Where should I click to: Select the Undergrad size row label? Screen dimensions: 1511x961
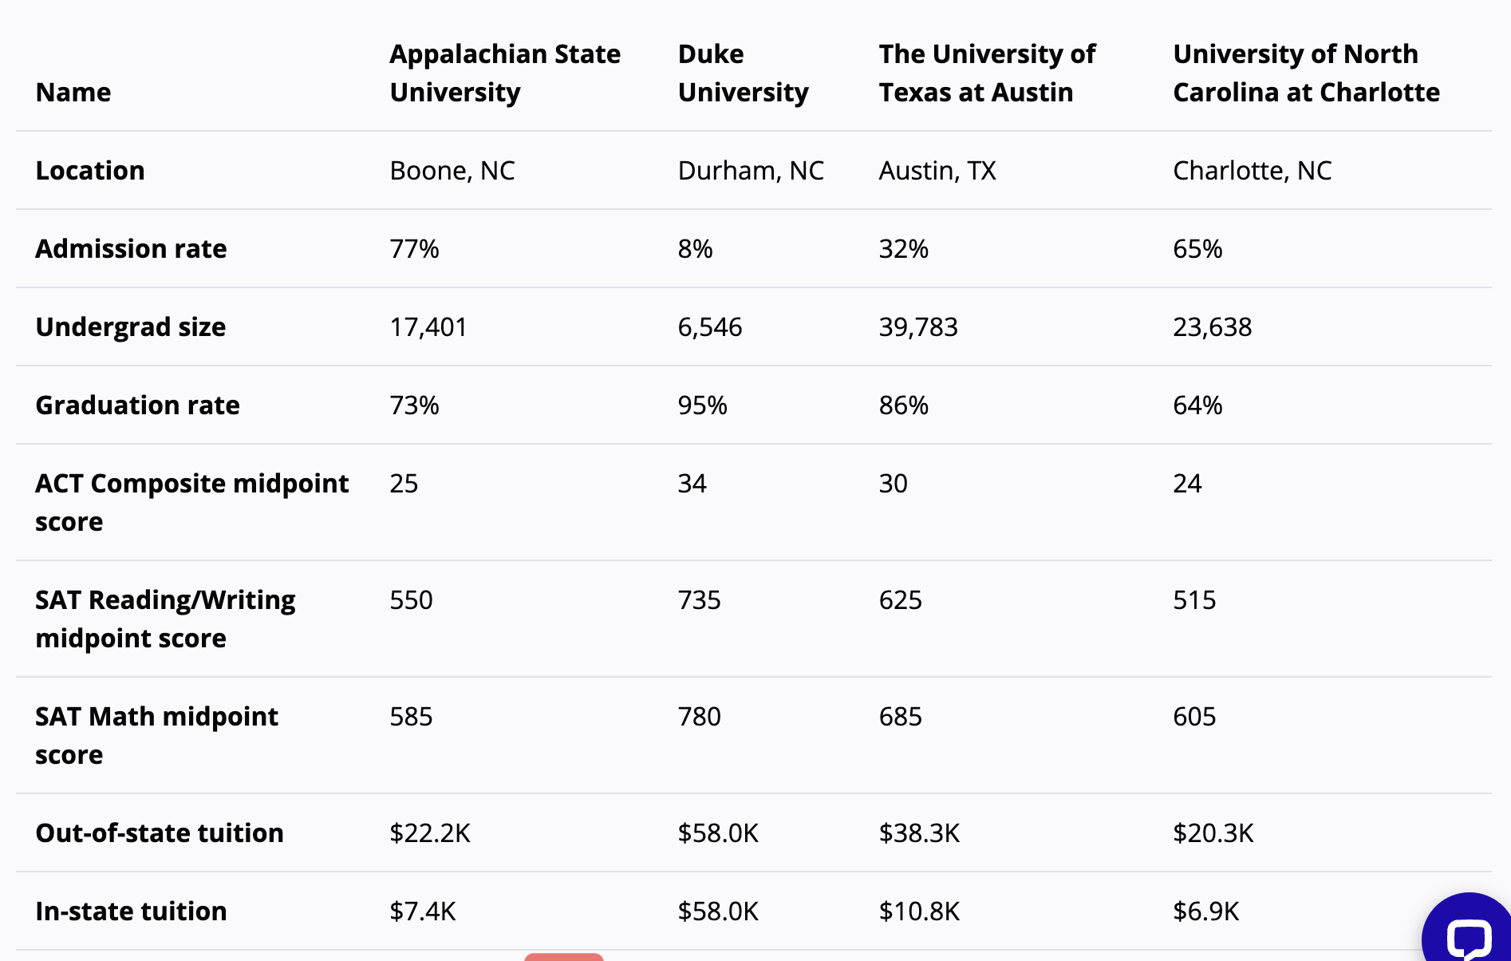click(x=130, y=326)
